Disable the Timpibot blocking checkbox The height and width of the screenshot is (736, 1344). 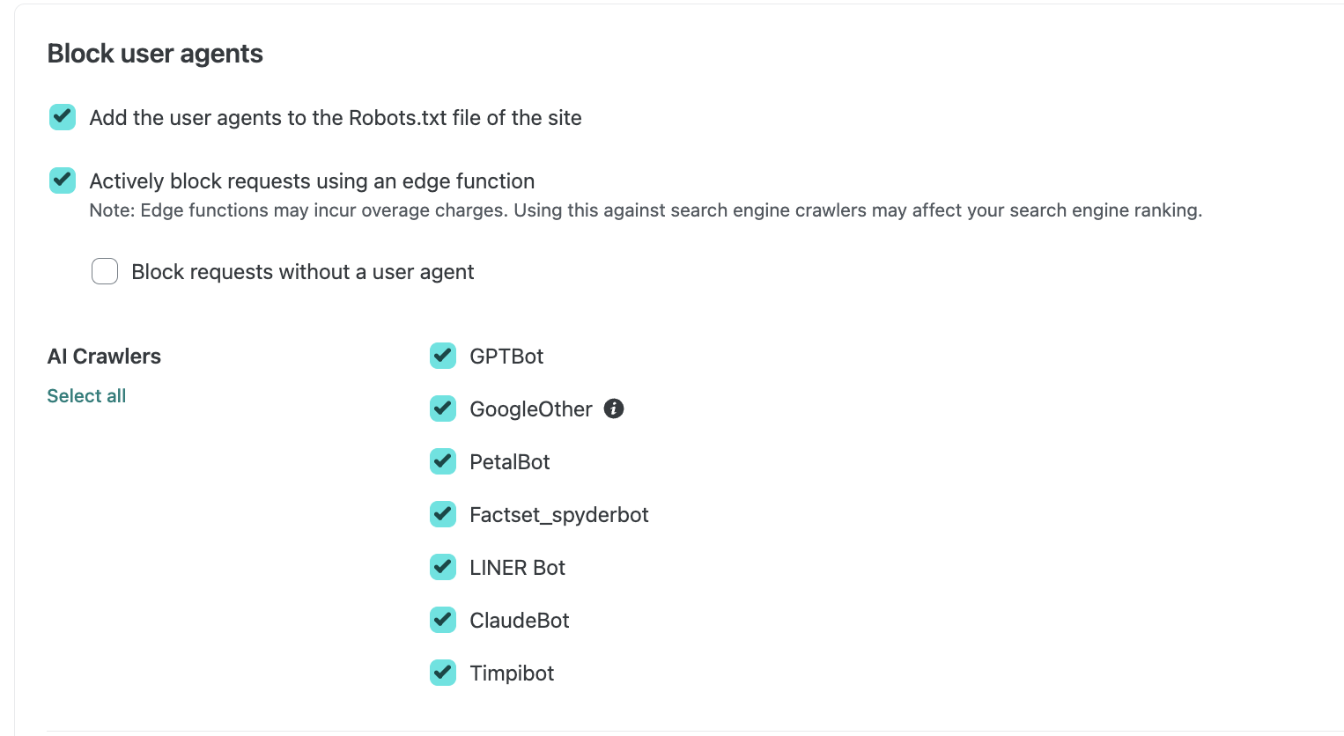pos(443,673)
